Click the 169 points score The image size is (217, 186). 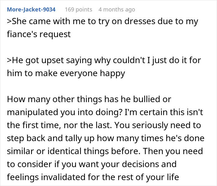(x=78, y=9)
